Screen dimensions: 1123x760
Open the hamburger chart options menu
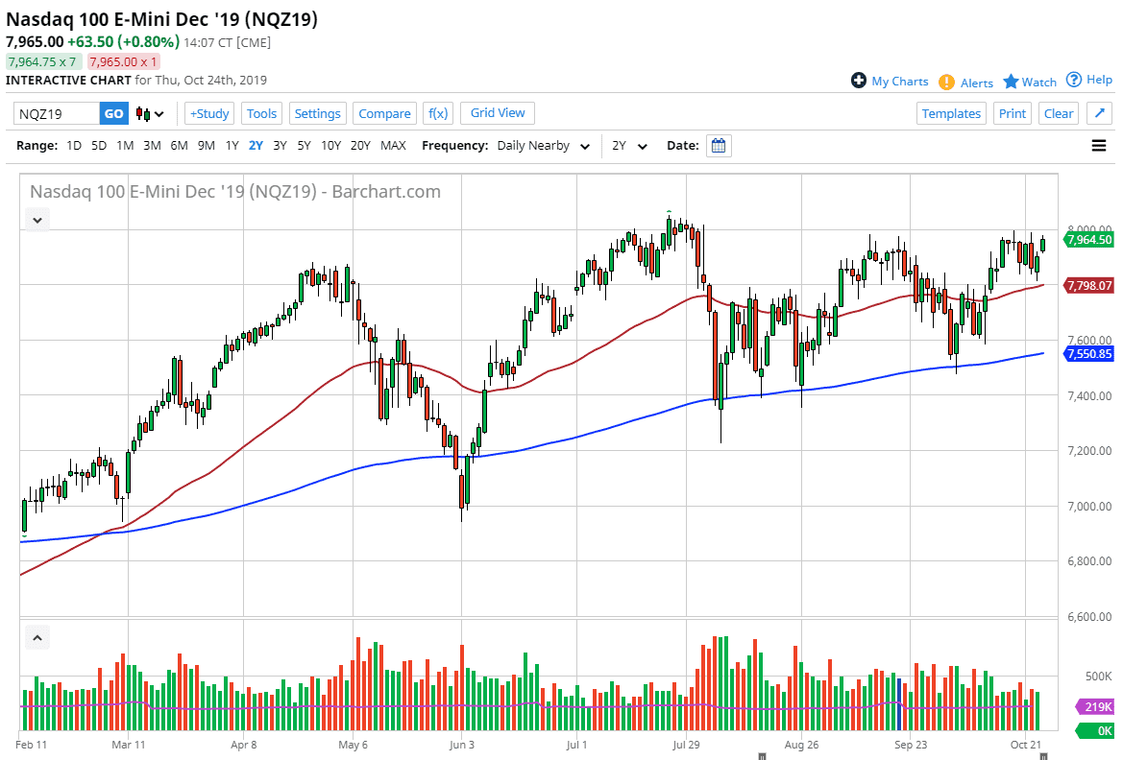(x=1097, y=146)
